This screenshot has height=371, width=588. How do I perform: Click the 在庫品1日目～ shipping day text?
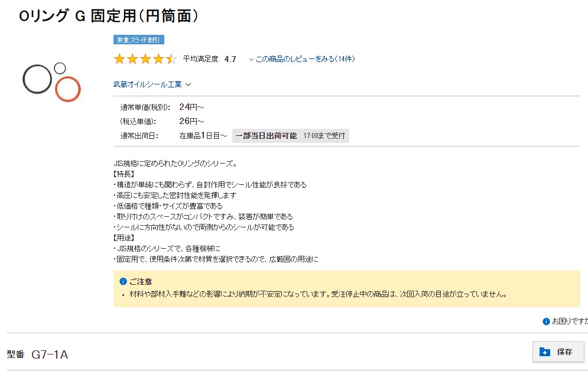tap(203, 136)
